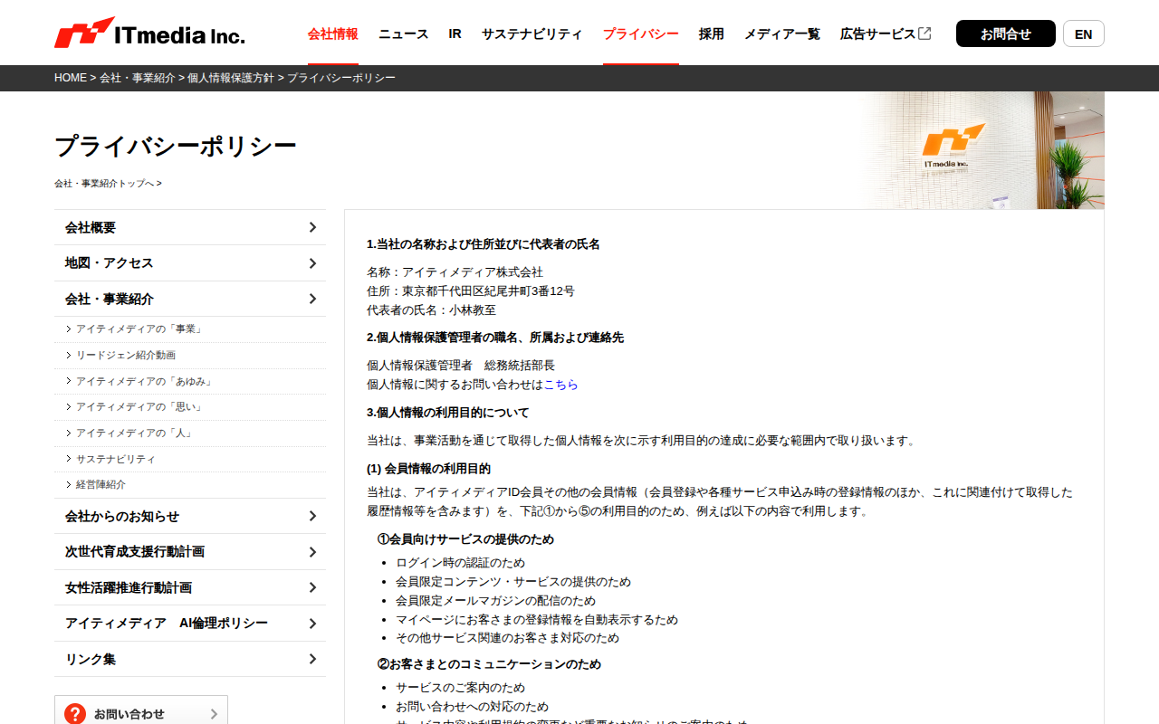Image resolution: width=1159 pixels, height=724 pixels.
Task: Open the arrow on お問い合わせ button
Action: (x=214, y=714)
